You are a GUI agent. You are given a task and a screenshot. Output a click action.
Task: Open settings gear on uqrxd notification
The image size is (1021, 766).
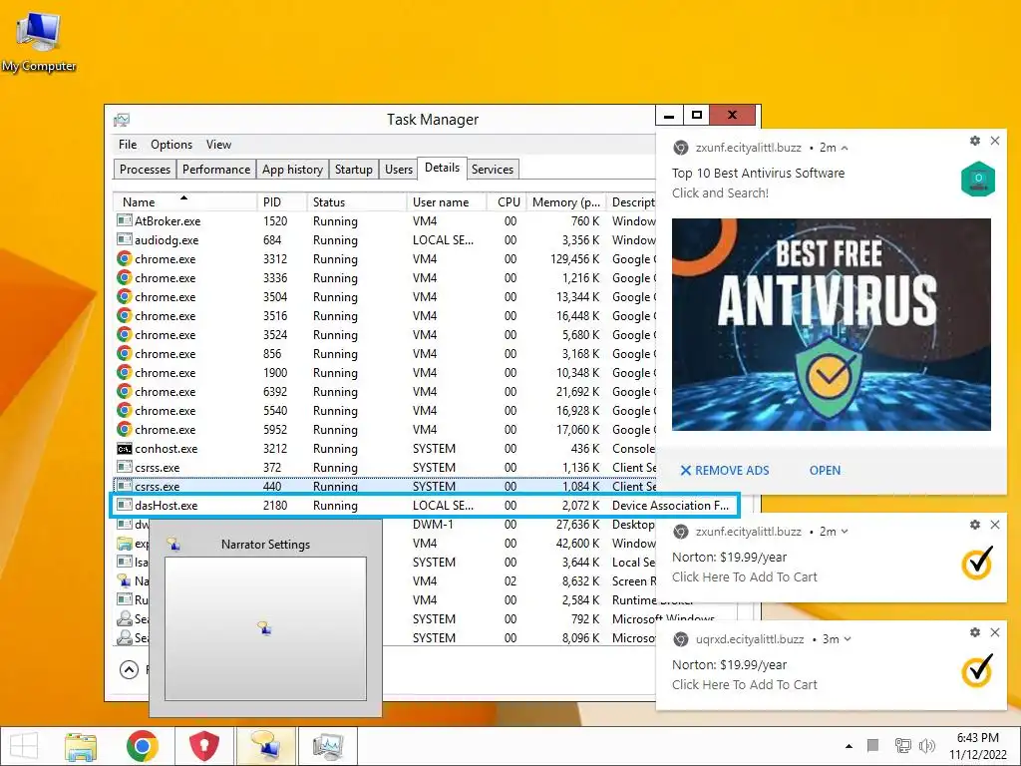[975, 632]
